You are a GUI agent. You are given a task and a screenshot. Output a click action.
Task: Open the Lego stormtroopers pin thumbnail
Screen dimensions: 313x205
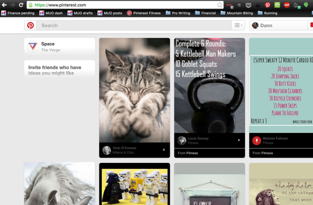click(134, 186)
